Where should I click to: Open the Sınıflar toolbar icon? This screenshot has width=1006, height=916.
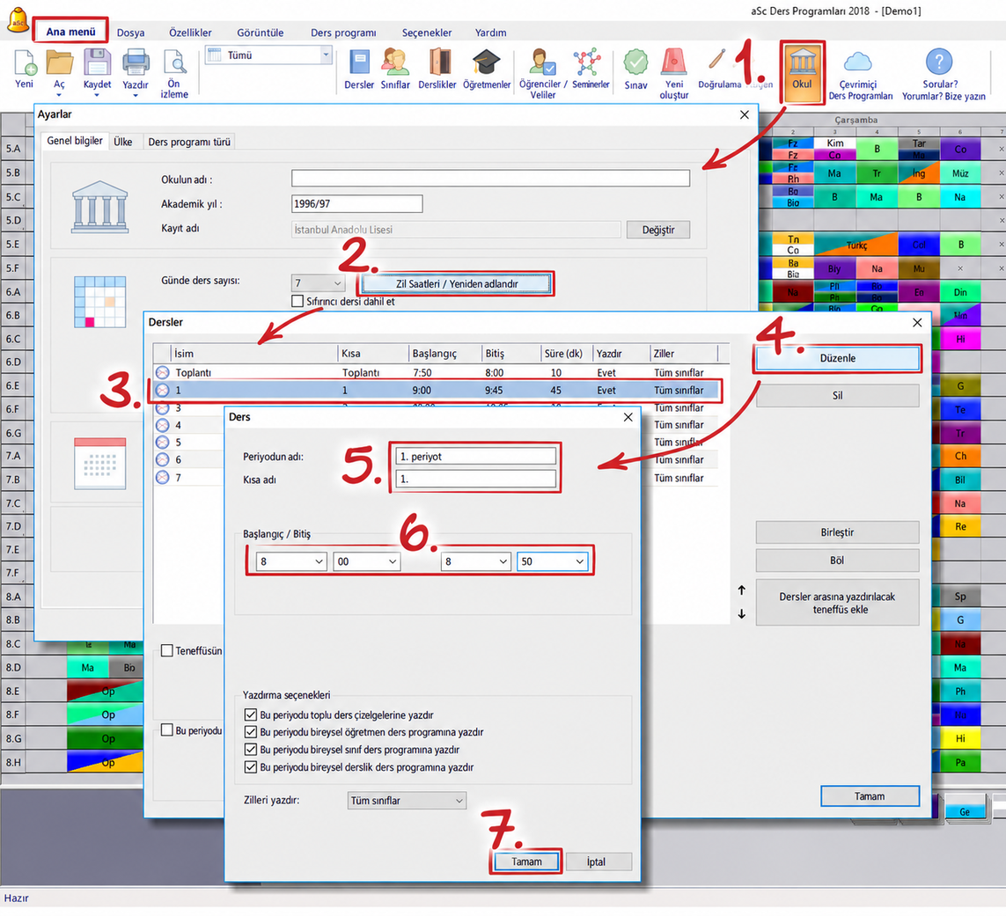395,70
